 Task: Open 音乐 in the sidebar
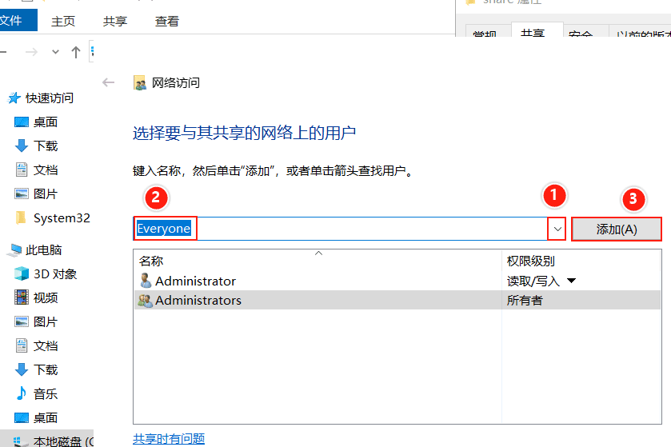46,394
